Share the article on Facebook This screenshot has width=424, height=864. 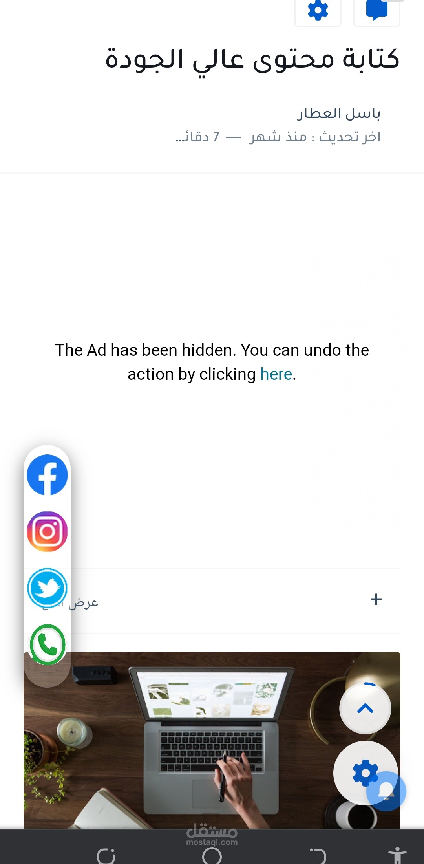click(47, 475)
